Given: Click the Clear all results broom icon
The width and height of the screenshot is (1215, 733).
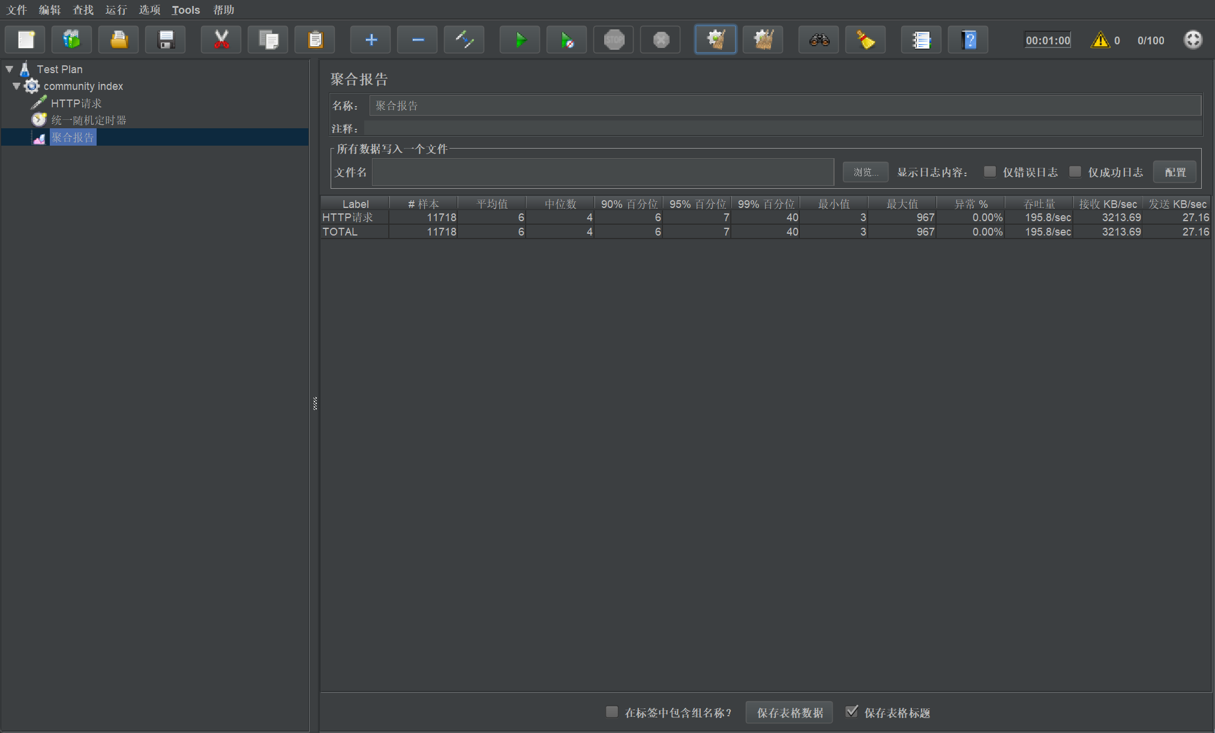Looking at the screenshot, I should 763,40.
